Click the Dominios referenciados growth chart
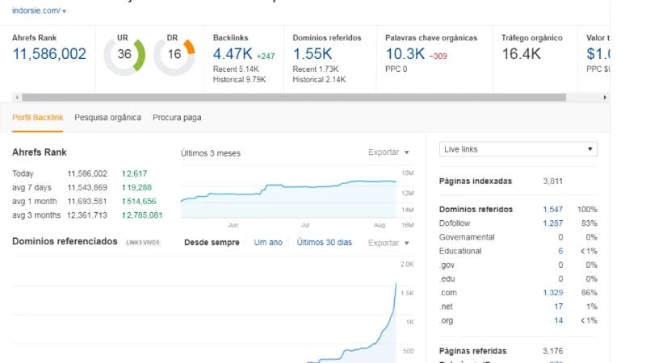646x363 pixels. coord(205,311)
